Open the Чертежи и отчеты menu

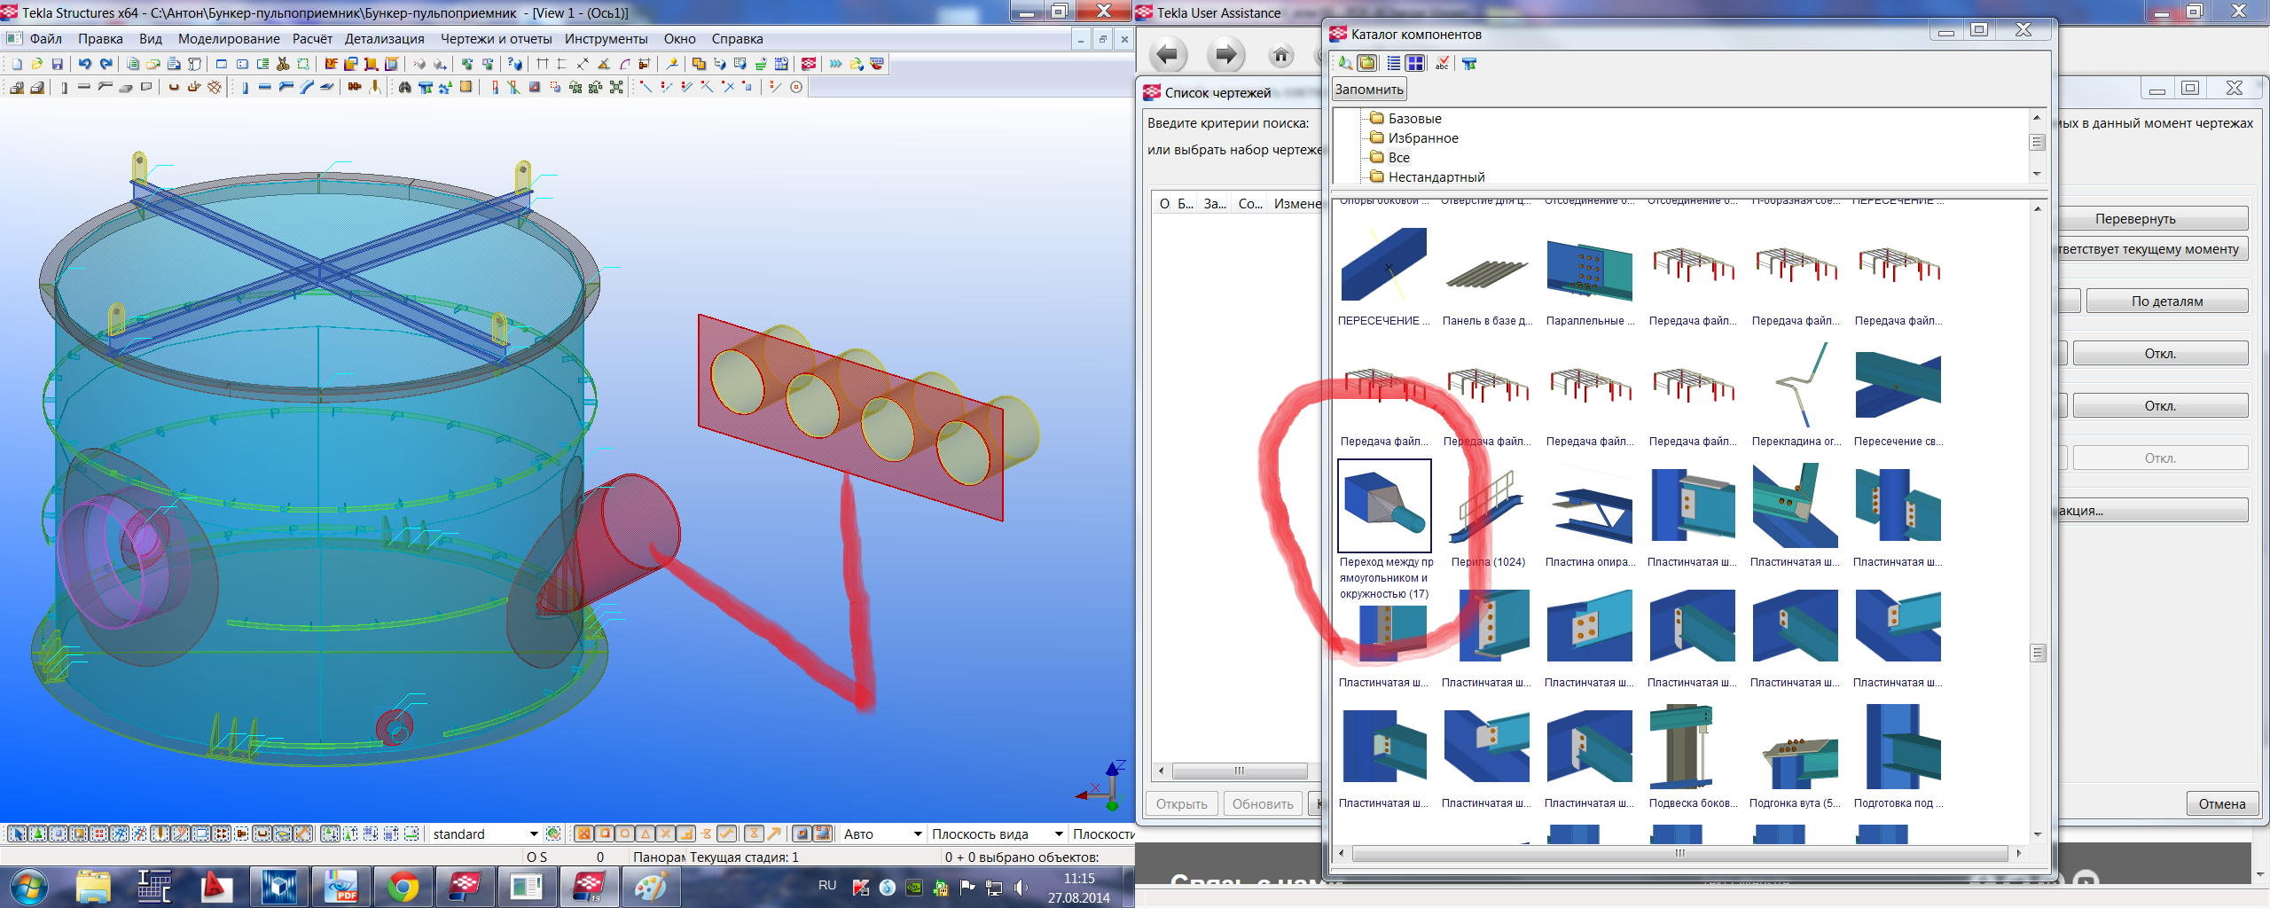[x=496, y=39]
